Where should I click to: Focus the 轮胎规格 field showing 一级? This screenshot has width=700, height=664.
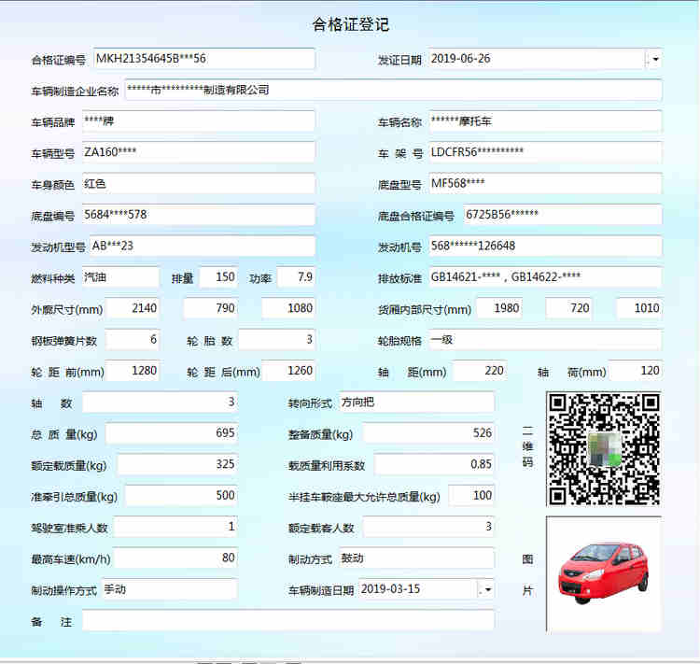point(545,340)
